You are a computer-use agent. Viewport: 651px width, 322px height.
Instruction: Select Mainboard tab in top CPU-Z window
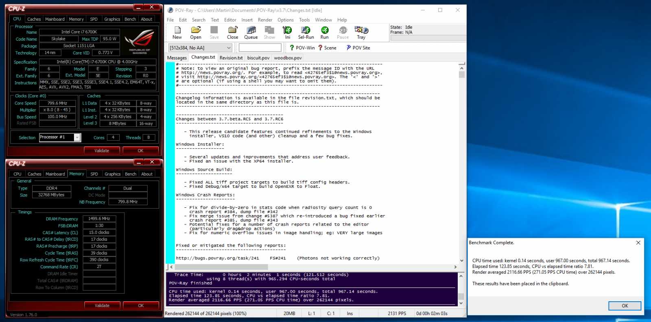(x=55, y=19)
